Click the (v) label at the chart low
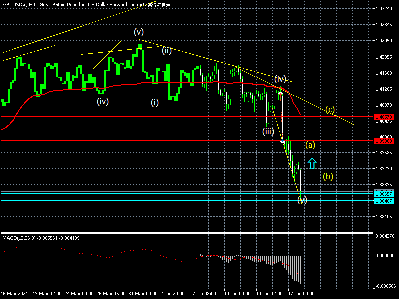 (302, 200)
